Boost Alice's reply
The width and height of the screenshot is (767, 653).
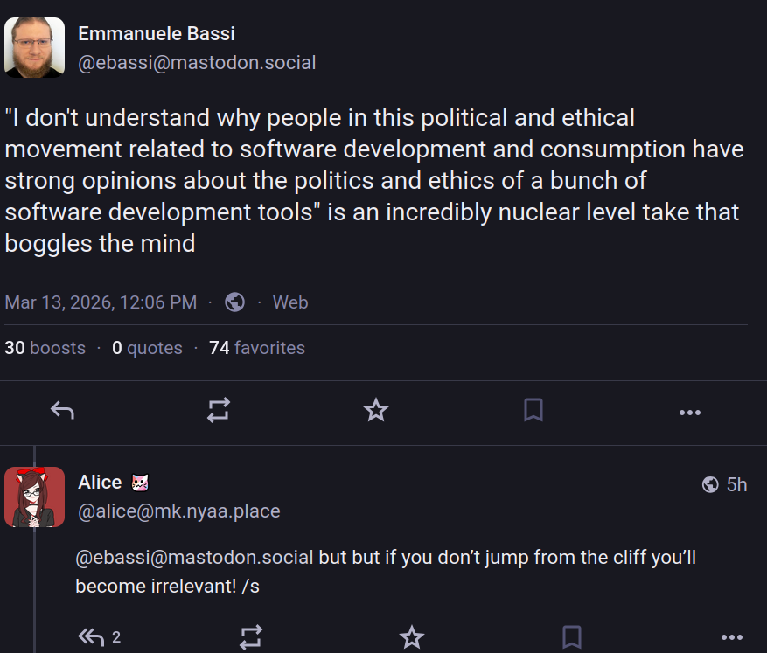point(251,637)
